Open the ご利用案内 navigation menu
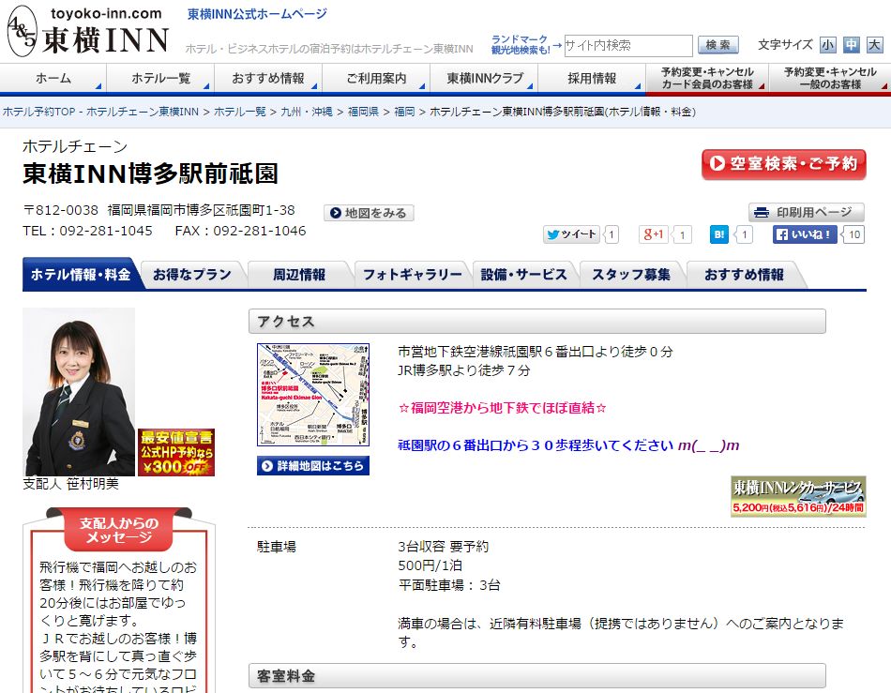Viewport: 891px width, 693px height. pos(376,79)
